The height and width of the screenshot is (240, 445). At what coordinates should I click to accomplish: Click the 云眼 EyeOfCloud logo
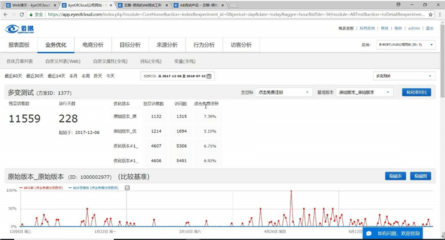tap(20, 29)
